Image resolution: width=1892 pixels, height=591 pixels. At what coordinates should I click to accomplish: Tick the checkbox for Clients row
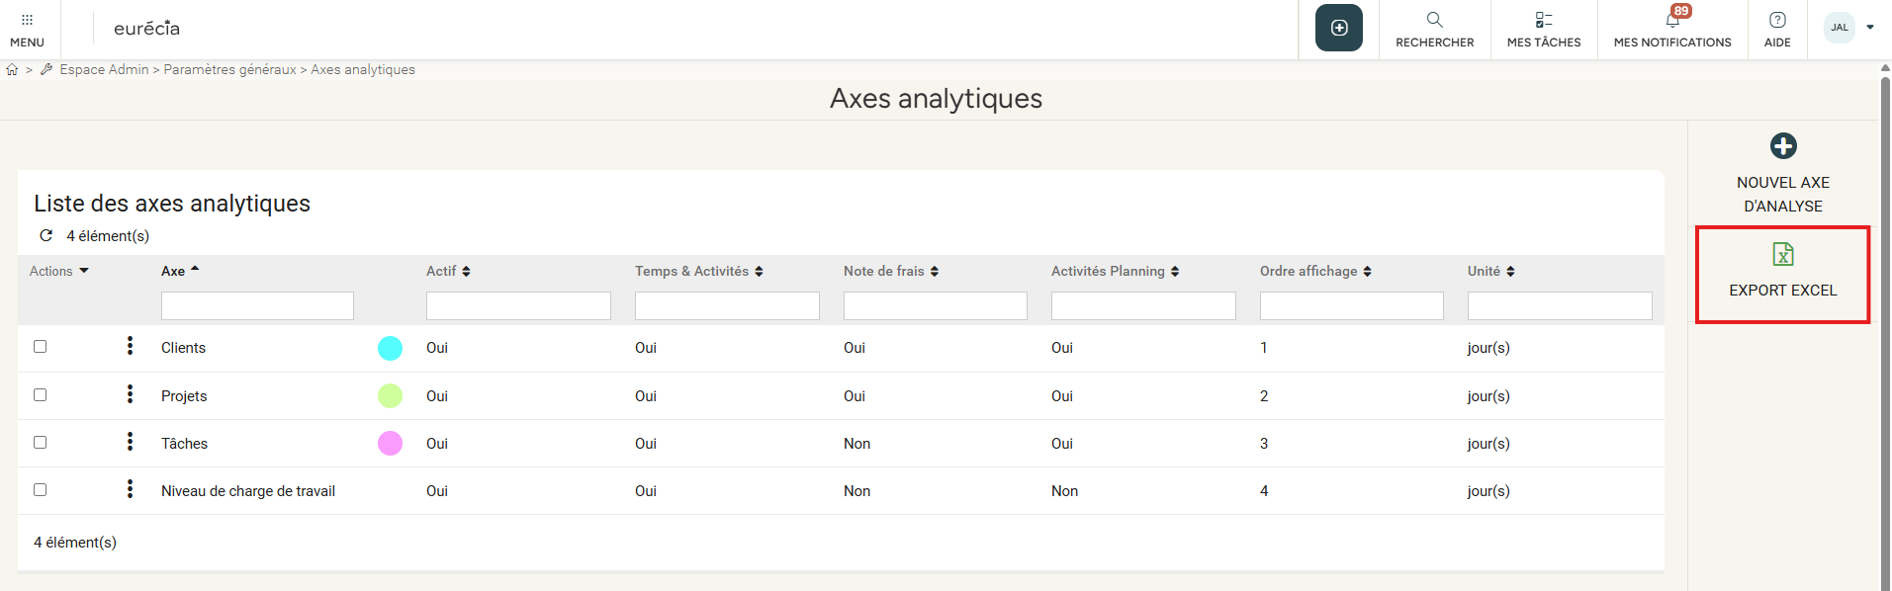[x=41, y=347]
